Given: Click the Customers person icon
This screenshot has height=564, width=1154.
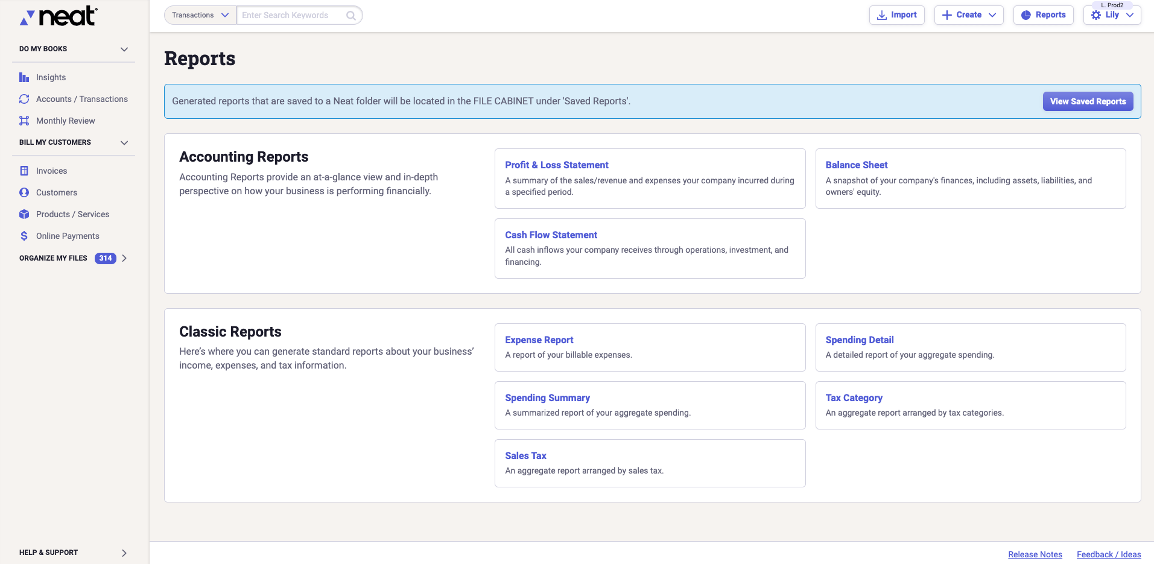Looking at the screenshot, I should tap(24, 192).
